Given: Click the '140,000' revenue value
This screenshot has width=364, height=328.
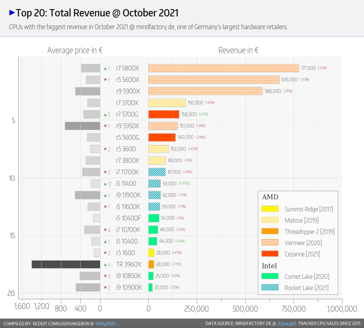Looking at the screenshot, I should point(186,137).
